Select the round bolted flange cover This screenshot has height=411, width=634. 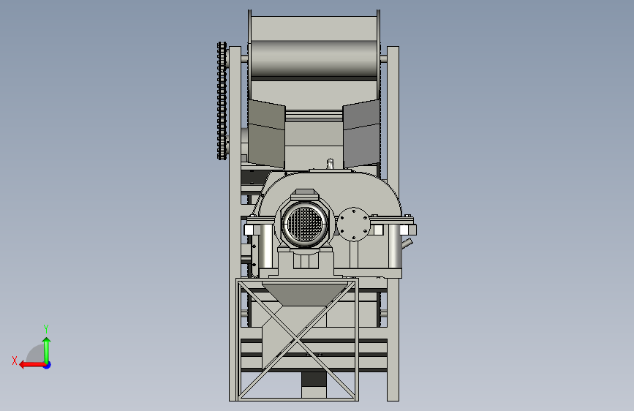pos(353,224)
